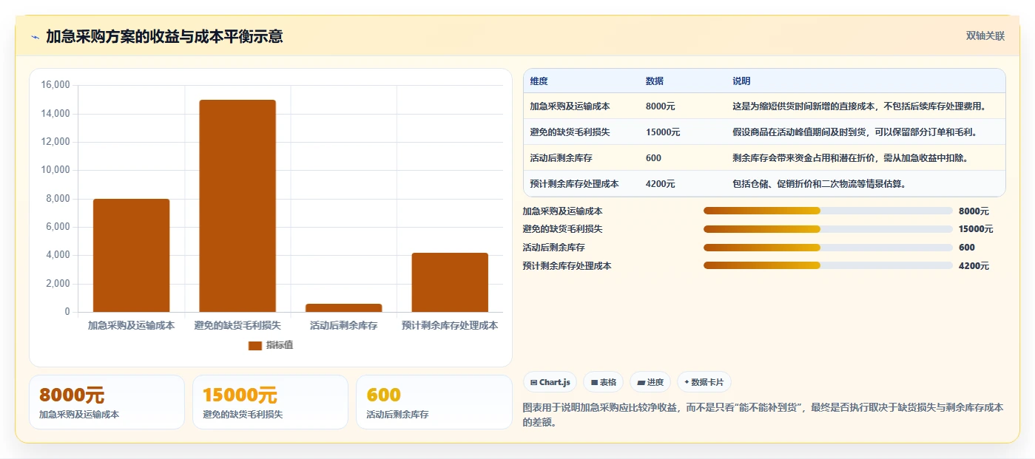Click the 预计剩余库存处理成本 progress bar
The width and height of the screenshot is (1035, 459).
pyautogui.click(x=828, y=266)
